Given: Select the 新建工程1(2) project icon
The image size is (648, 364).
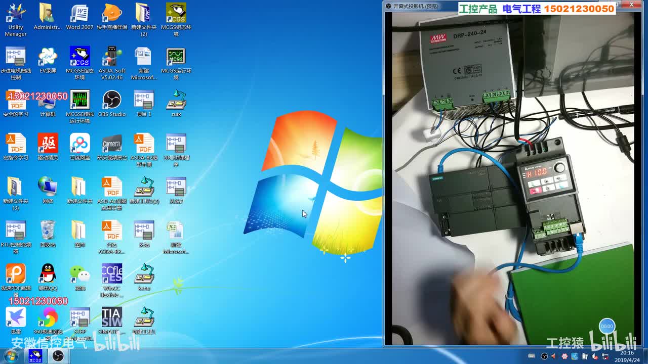Looking at the screenshot, I should (144, 191).
